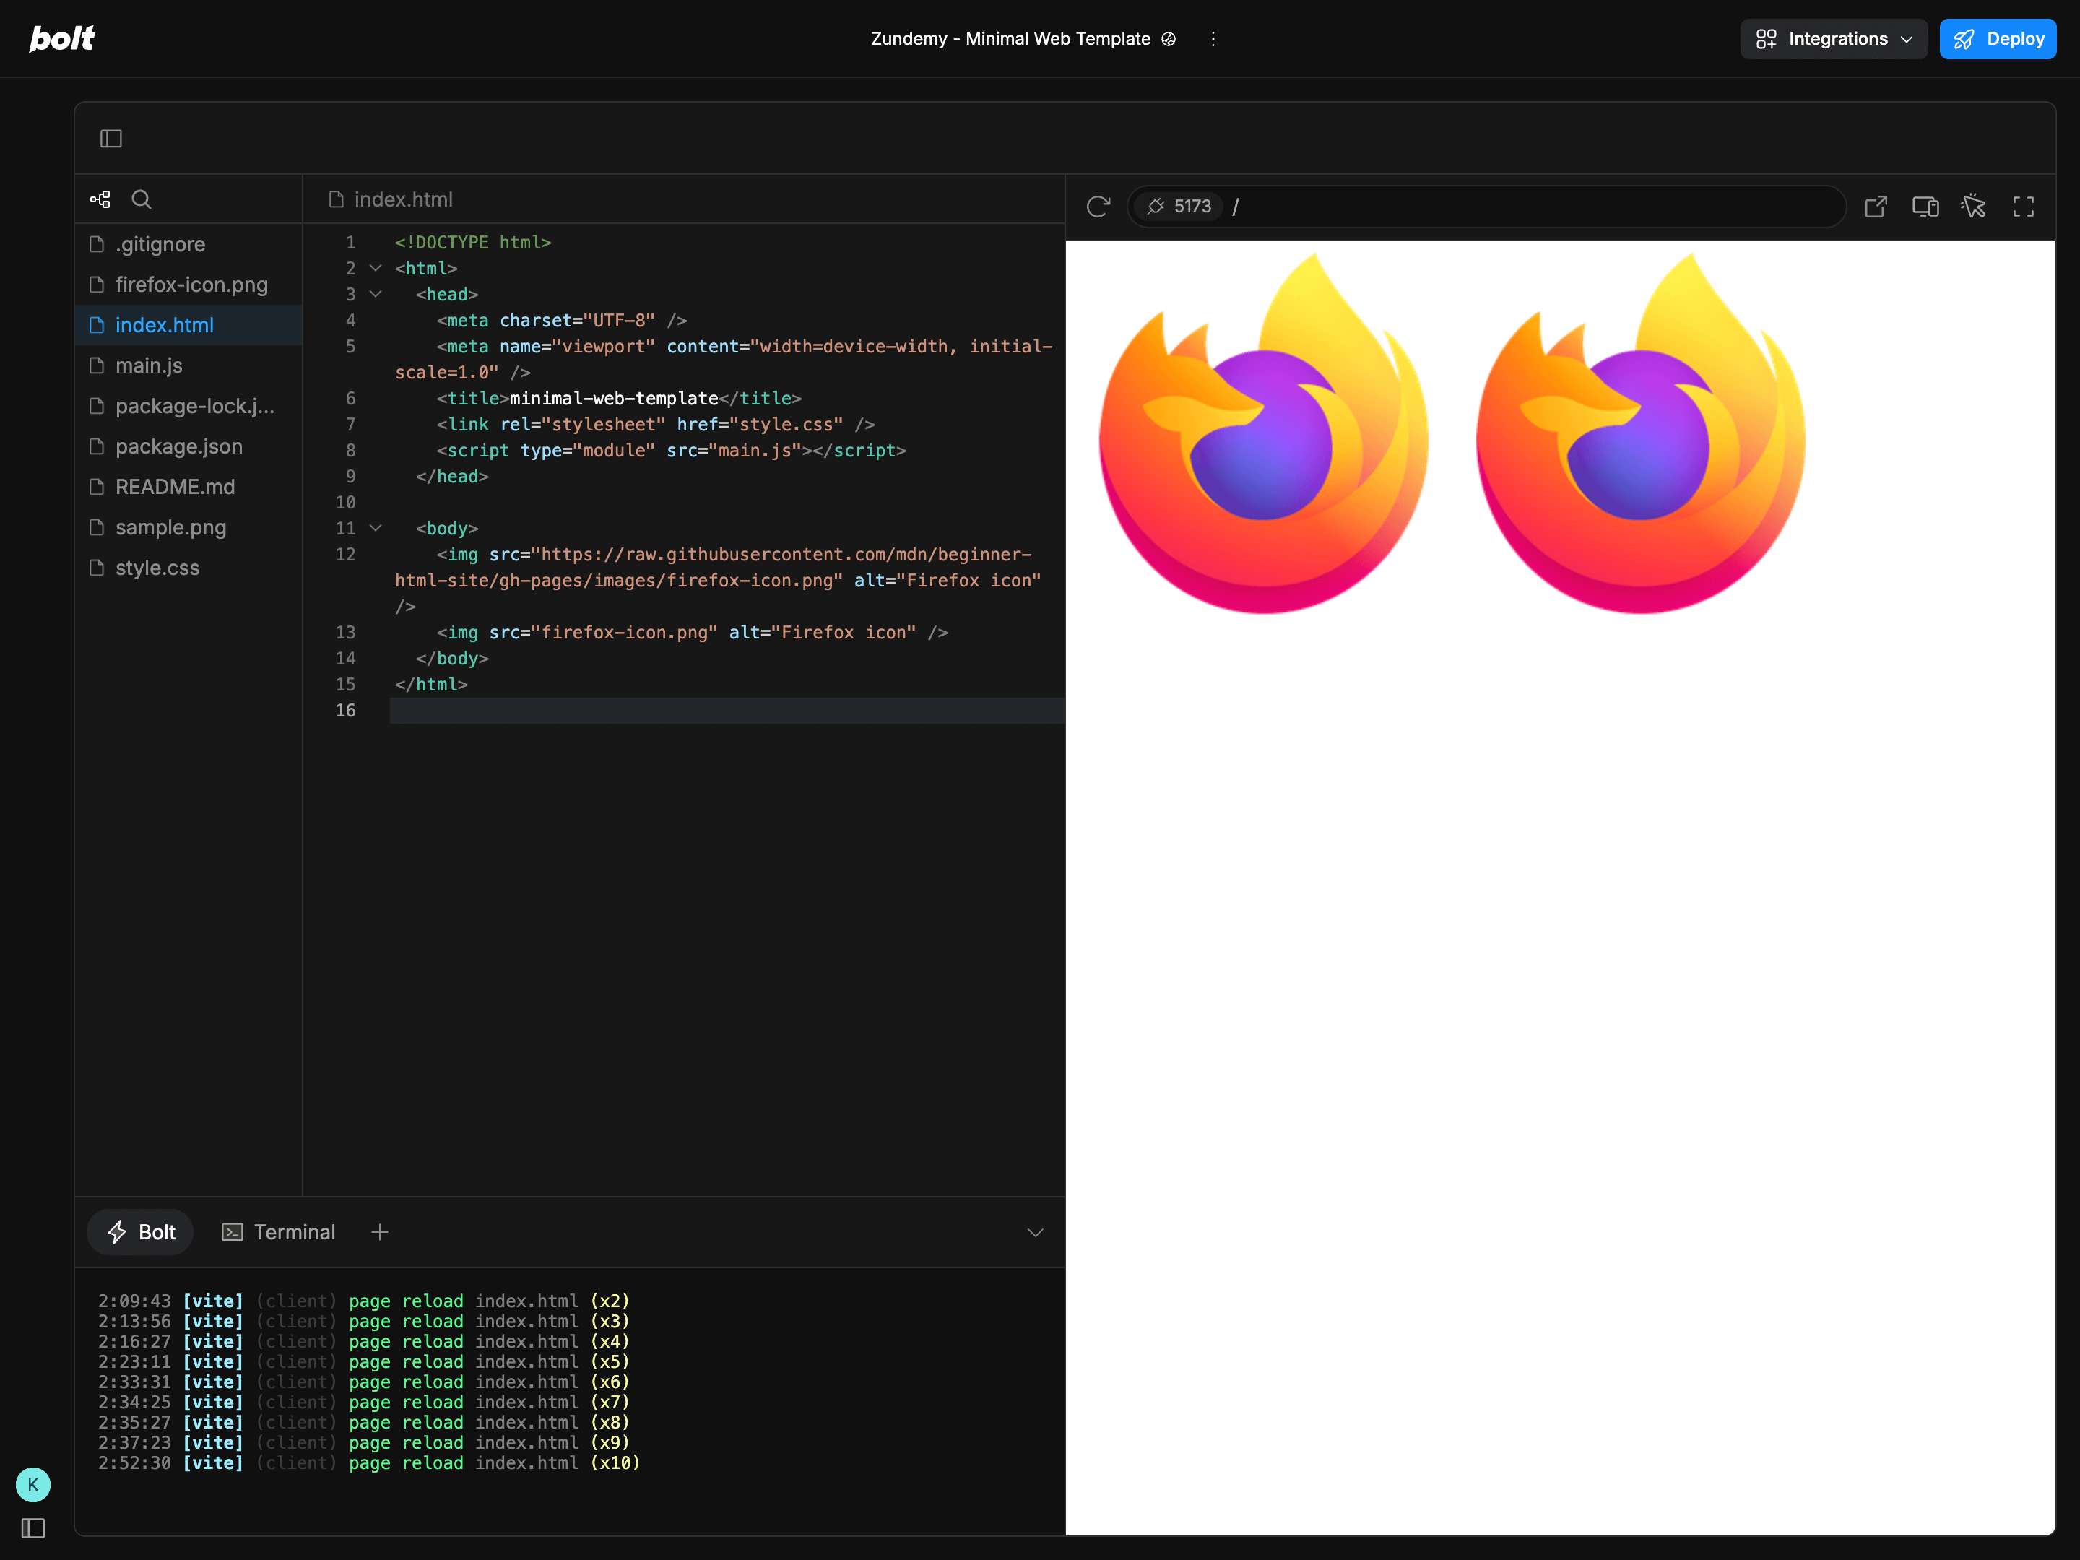Click the bolt logo
Viewport: 2080px width, 1560px height.
pos(62,38)
